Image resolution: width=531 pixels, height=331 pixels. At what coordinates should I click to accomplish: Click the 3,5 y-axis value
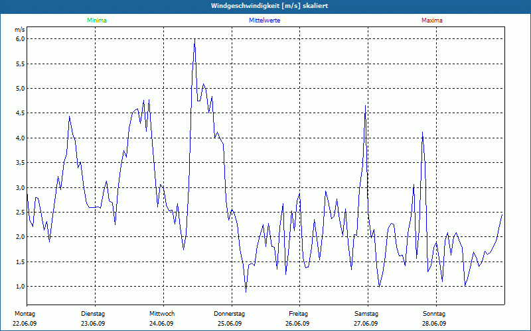click(21, 163)
